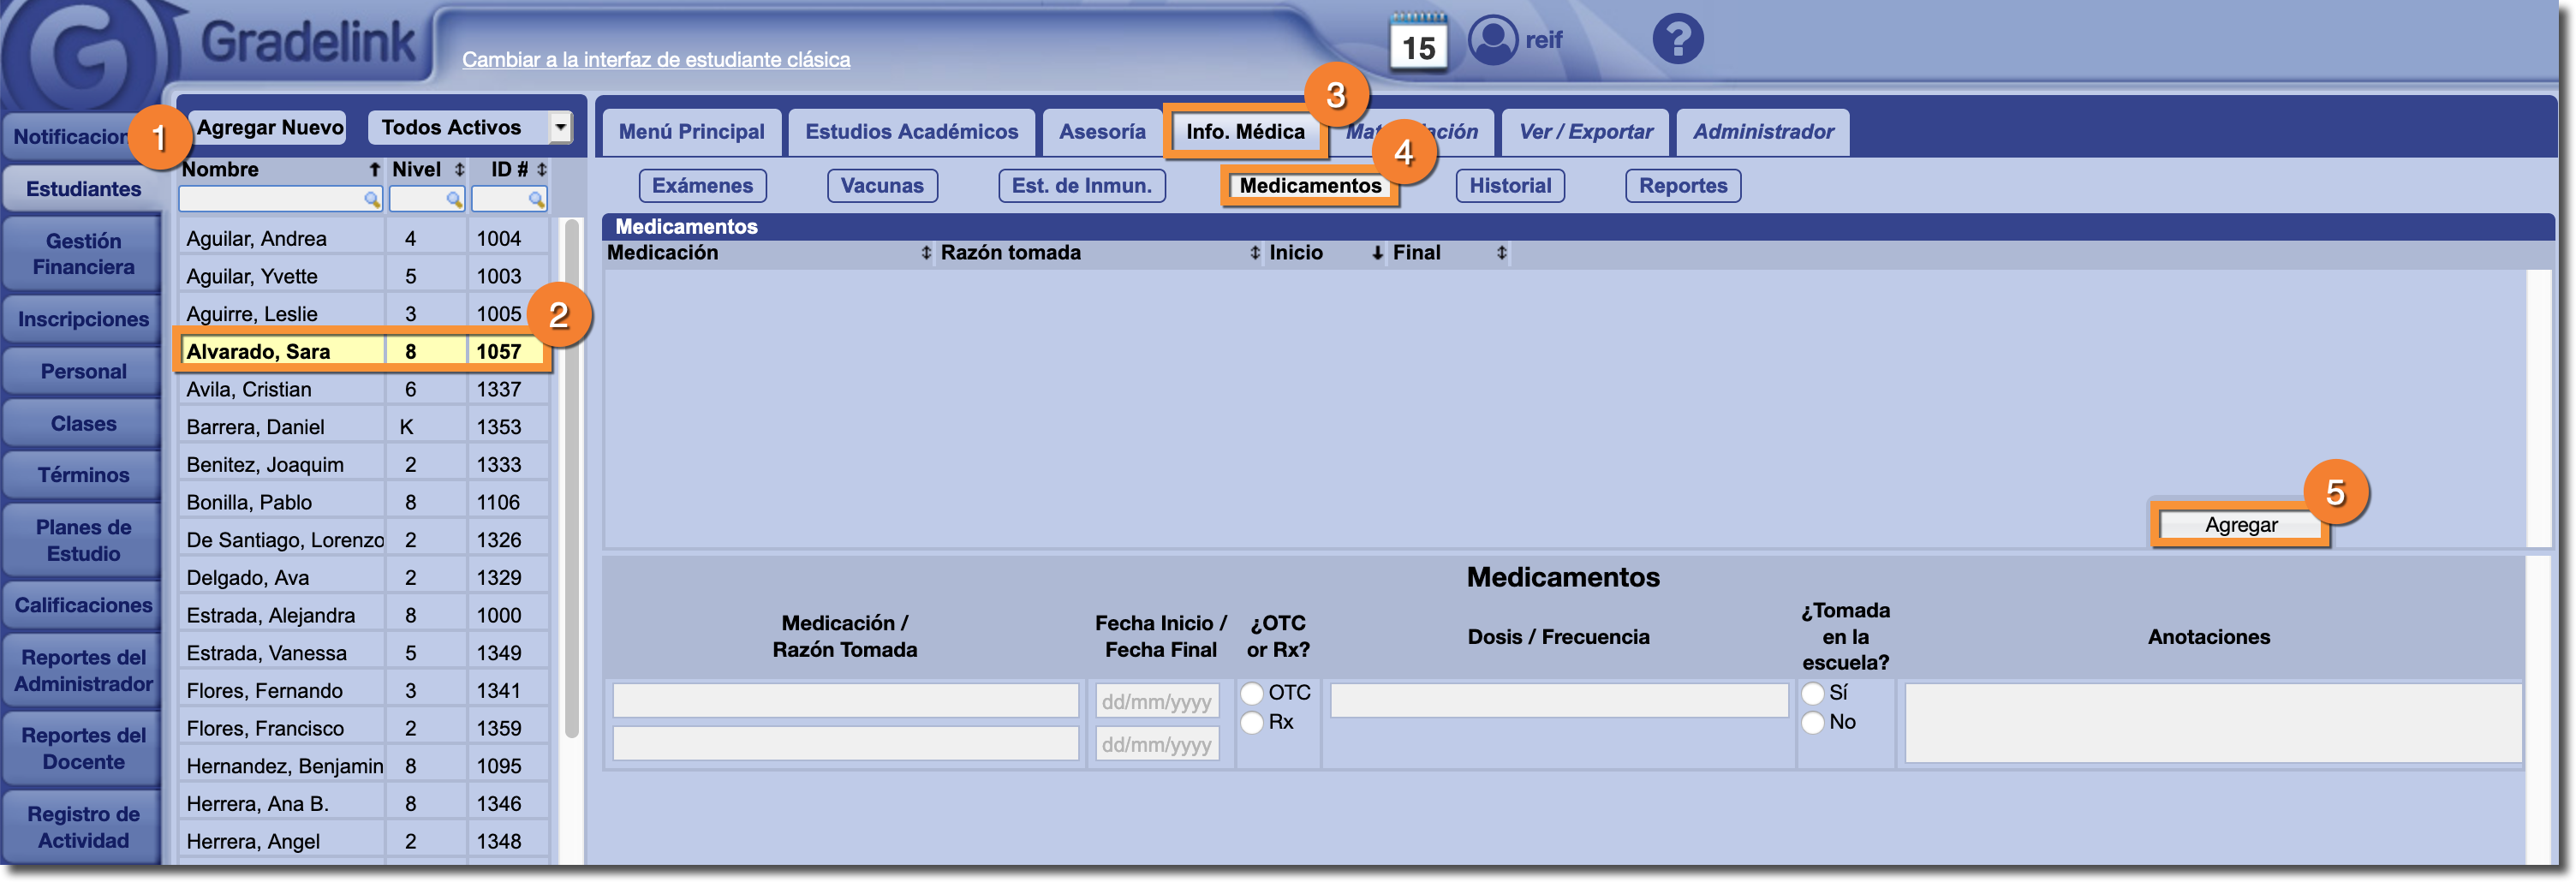Toggle sort arrows on Razón tomada column
The width and height of the screenshot is (2576, 882).
pyautogui.click(x=1255, y=254)
